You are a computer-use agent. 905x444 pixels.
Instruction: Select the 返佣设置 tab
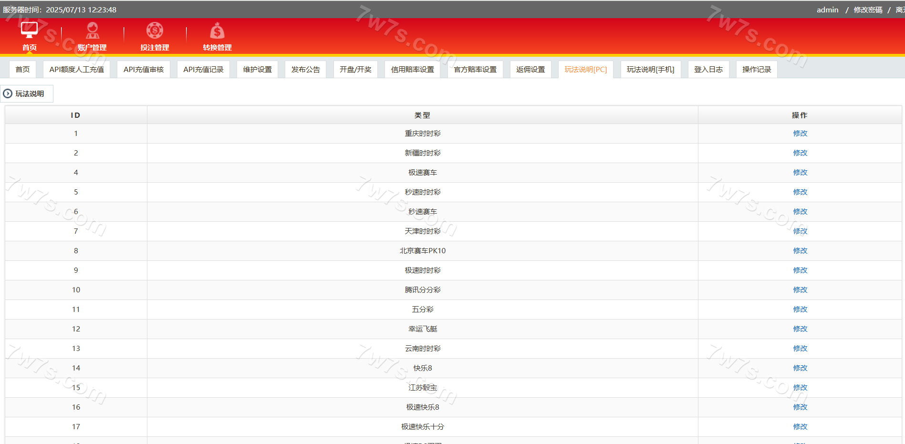pos(531,70)
